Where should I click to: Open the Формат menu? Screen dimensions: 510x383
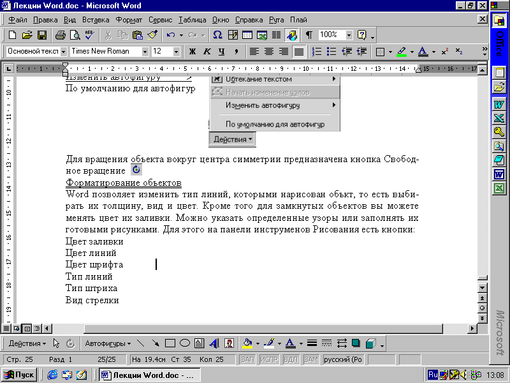pos(129,20)
